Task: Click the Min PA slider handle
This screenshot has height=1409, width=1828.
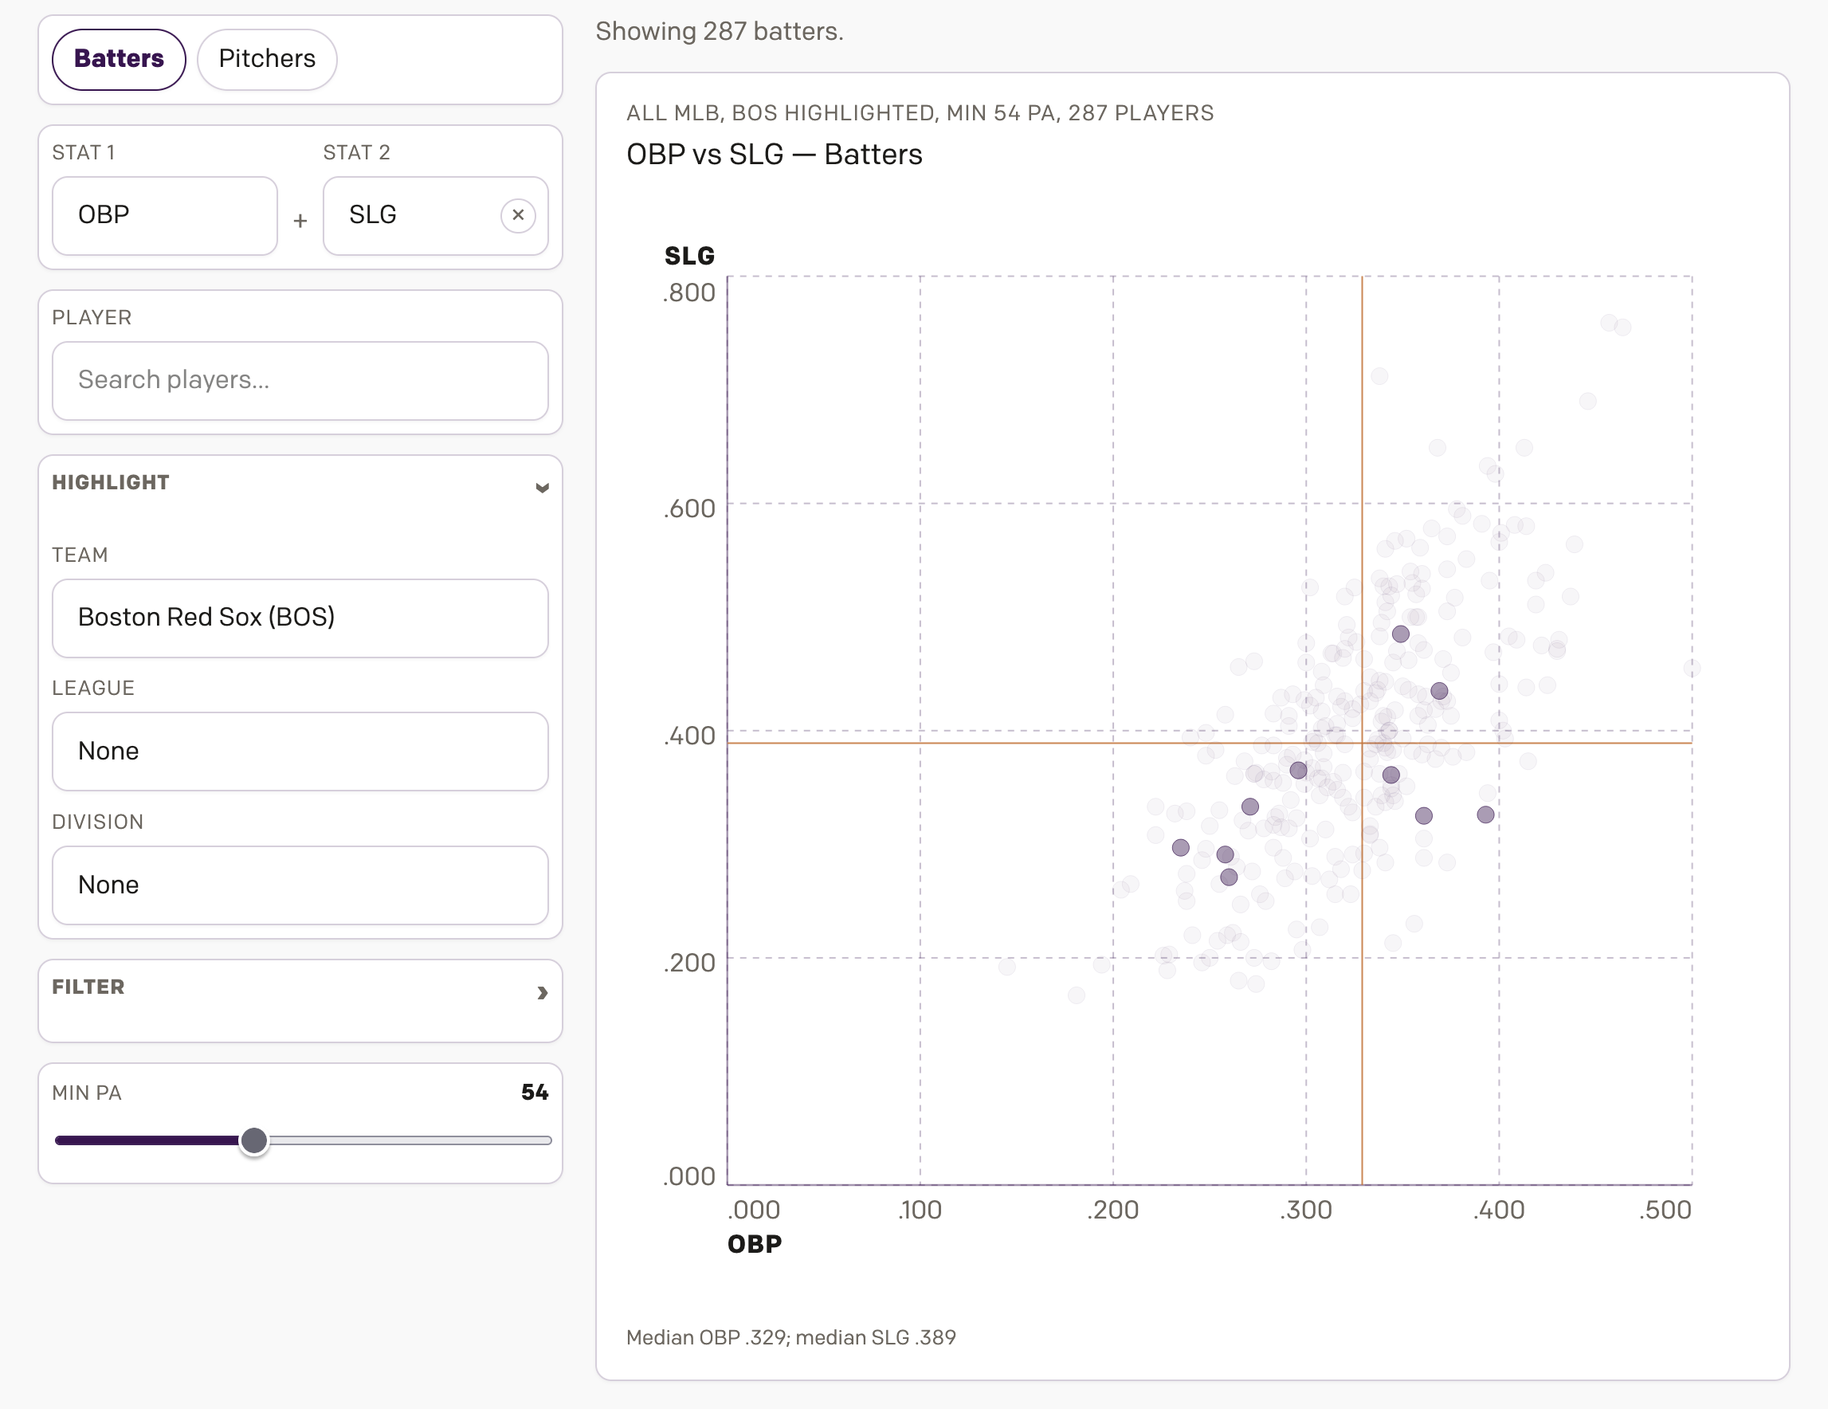Action: click(253, 1140)
